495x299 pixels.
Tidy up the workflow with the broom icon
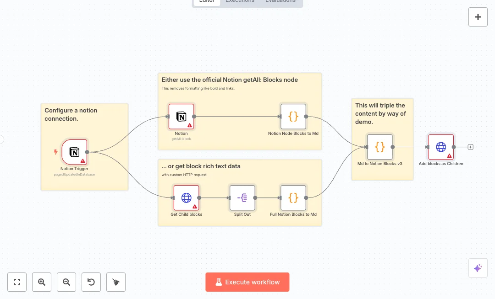[116, 282]
